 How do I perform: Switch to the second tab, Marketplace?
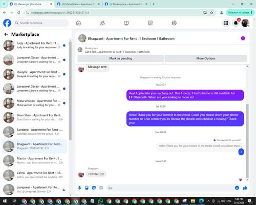point(78,4)
